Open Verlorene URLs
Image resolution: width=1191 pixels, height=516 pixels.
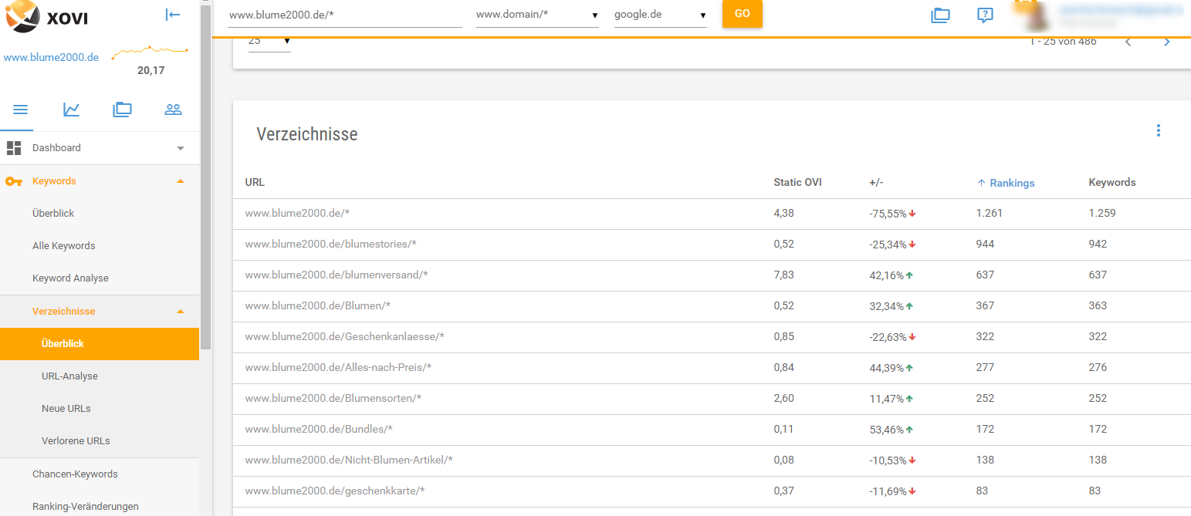76,441
